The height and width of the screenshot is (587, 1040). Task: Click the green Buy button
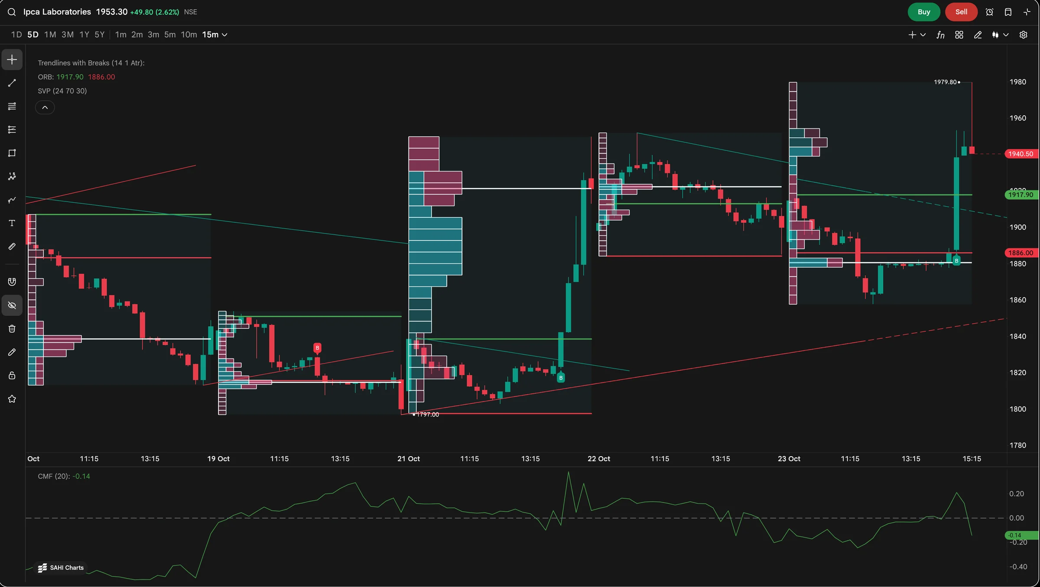pos(924,12)
